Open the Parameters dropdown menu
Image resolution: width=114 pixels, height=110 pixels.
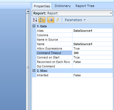pyautogui.click(x=75, y=20)
